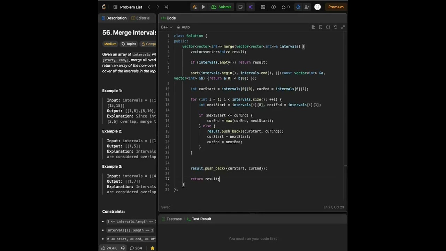Switch to the Testcase tab
The image size is (446, 251).
click(171, 219)
